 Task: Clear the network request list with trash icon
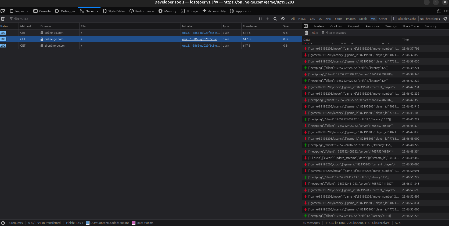pyautogui.click(x=3, y=19)
